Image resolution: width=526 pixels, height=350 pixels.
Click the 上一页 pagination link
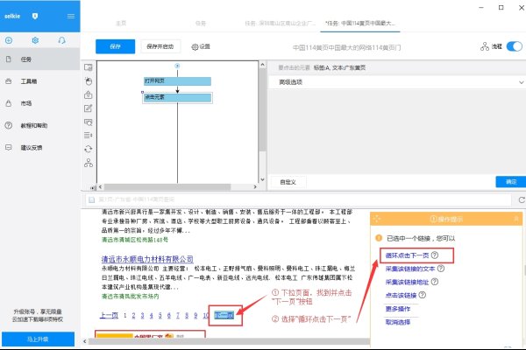point(109,315)
